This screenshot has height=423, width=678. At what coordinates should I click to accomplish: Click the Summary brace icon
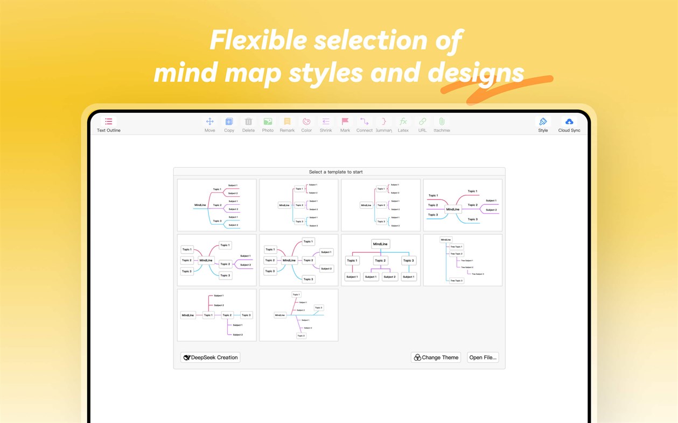click(x=383, y=121)
